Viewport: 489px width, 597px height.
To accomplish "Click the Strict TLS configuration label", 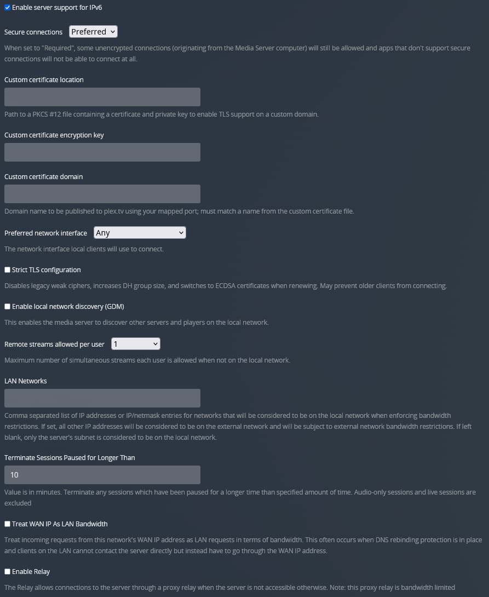I will point(46,270).
